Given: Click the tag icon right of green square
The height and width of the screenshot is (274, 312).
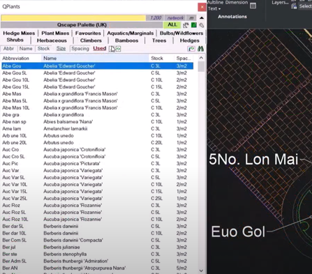Looking at the screenshot, I should pos(201,25).
